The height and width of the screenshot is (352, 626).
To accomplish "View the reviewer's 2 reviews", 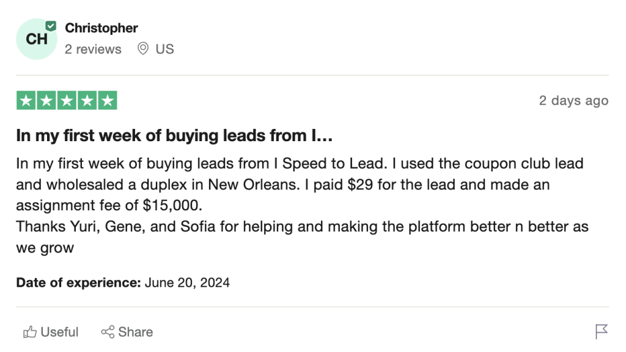I will point(93,49).
